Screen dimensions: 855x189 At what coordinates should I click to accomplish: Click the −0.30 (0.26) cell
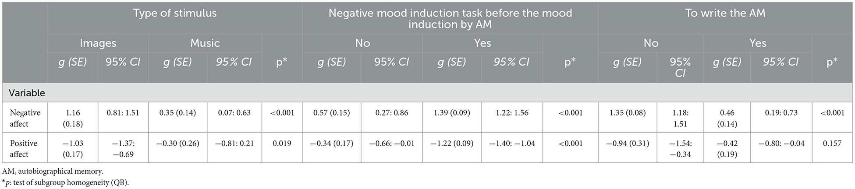[x=177, y=143]
